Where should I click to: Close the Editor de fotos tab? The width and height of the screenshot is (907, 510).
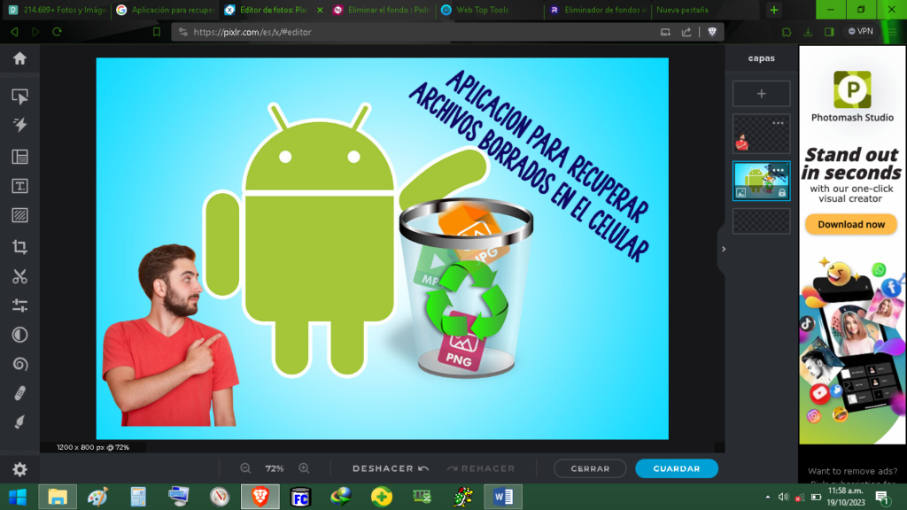(320, 10)
